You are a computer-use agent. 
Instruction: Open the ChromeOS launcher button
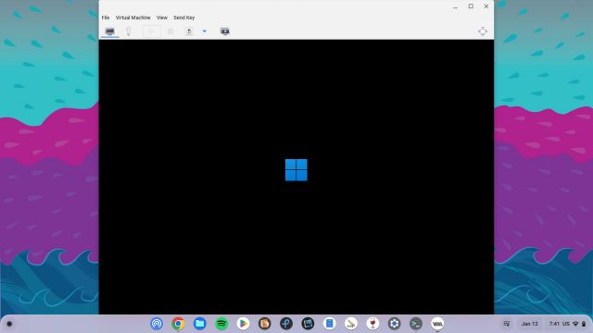pos(9,324)
